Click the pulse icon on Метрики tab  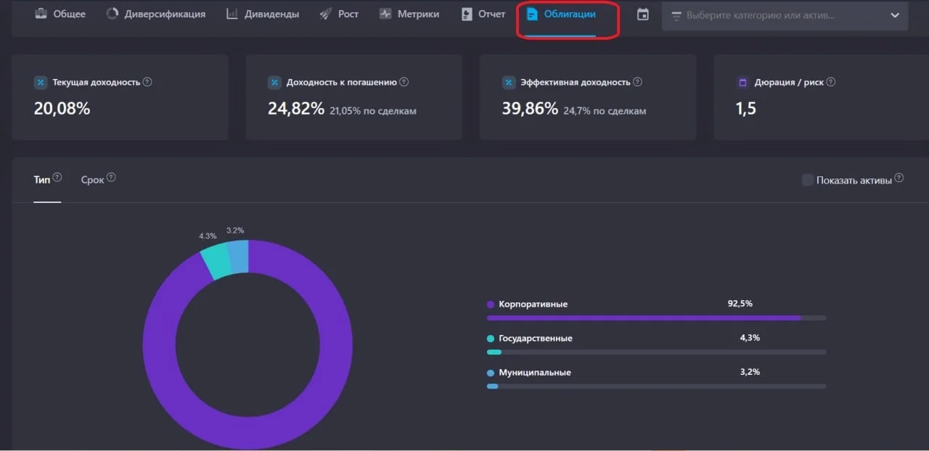pos(385,14)
